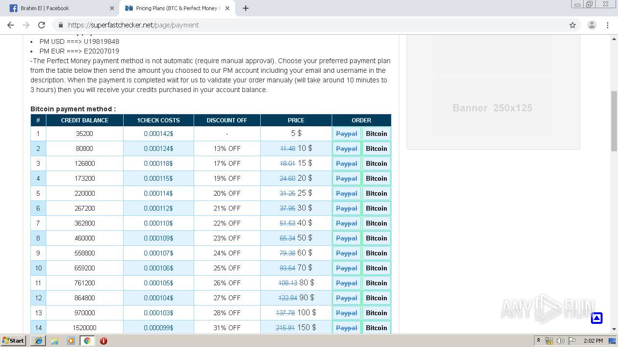Open the Chrome profile avatar icon
This screenshot has width=618, height=347.
tap(591, 25)
